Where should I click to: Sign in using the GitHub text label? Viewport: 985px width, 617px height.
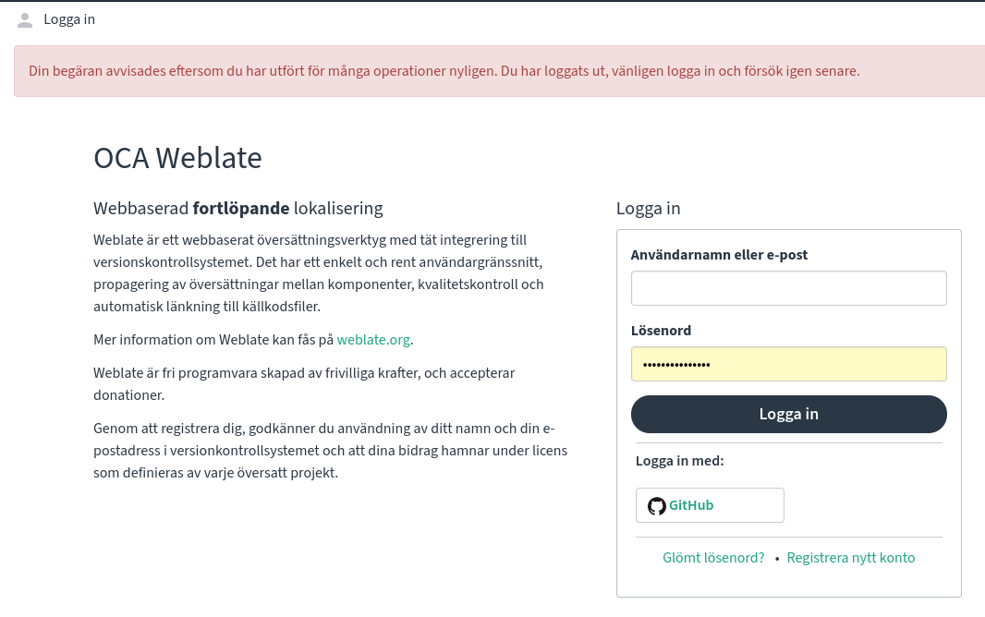pos(691,505)
